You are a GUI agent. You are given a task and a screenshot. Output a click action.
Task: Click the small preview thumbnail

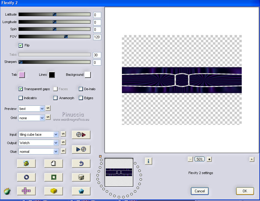click(x=119, y=172)
